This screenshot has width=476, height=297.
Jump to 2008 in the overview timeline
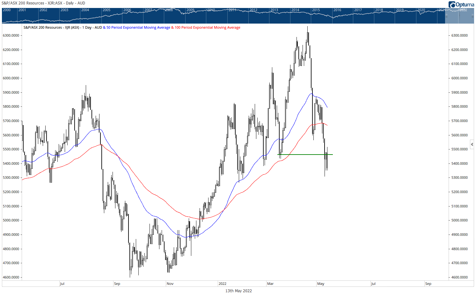point(169,10)
